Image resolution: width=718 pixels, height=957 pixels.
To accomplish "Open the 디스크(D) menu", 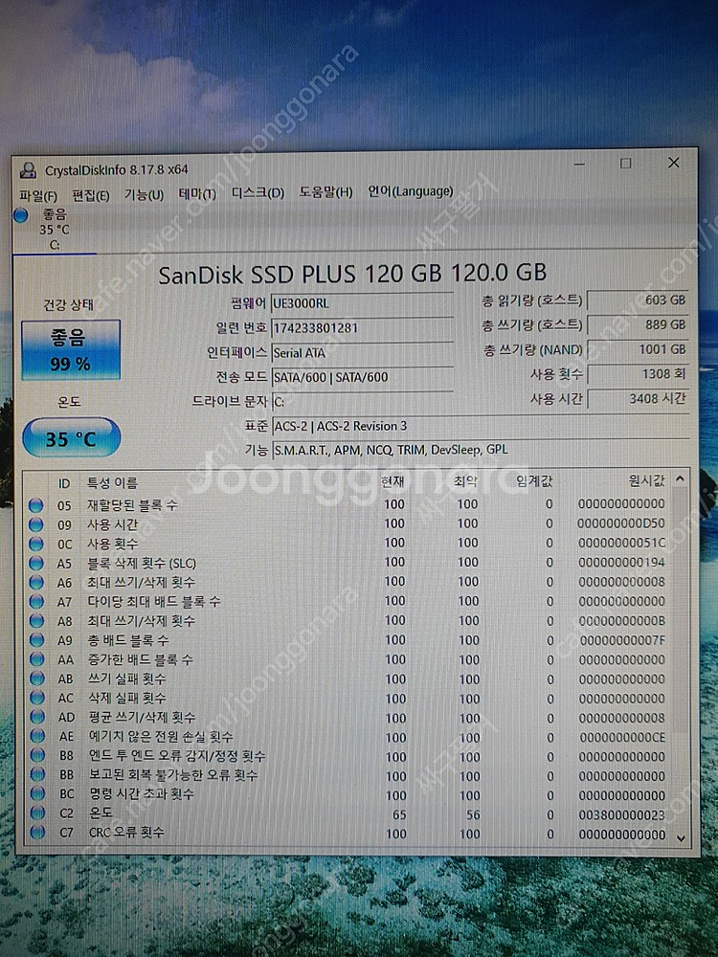I will (x=258, y=193).
